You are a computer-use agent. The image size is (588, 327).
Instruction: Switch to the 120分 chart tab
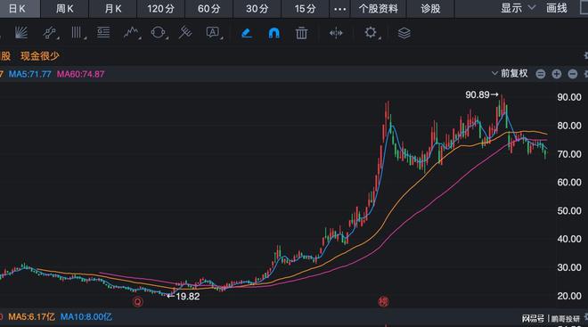point(161,9)
